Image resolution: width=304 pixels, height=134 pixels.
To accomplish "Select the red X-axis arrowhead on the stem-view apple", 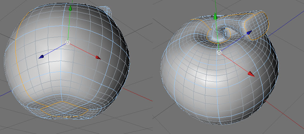I will pos(251,74).
